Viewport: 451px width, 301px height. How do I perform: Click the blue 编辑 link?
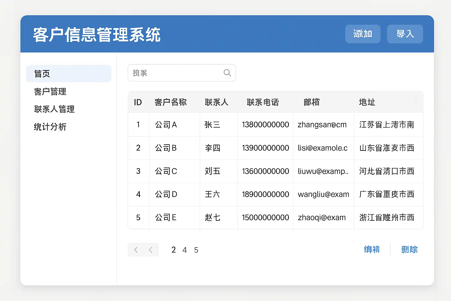coord(372,250)
